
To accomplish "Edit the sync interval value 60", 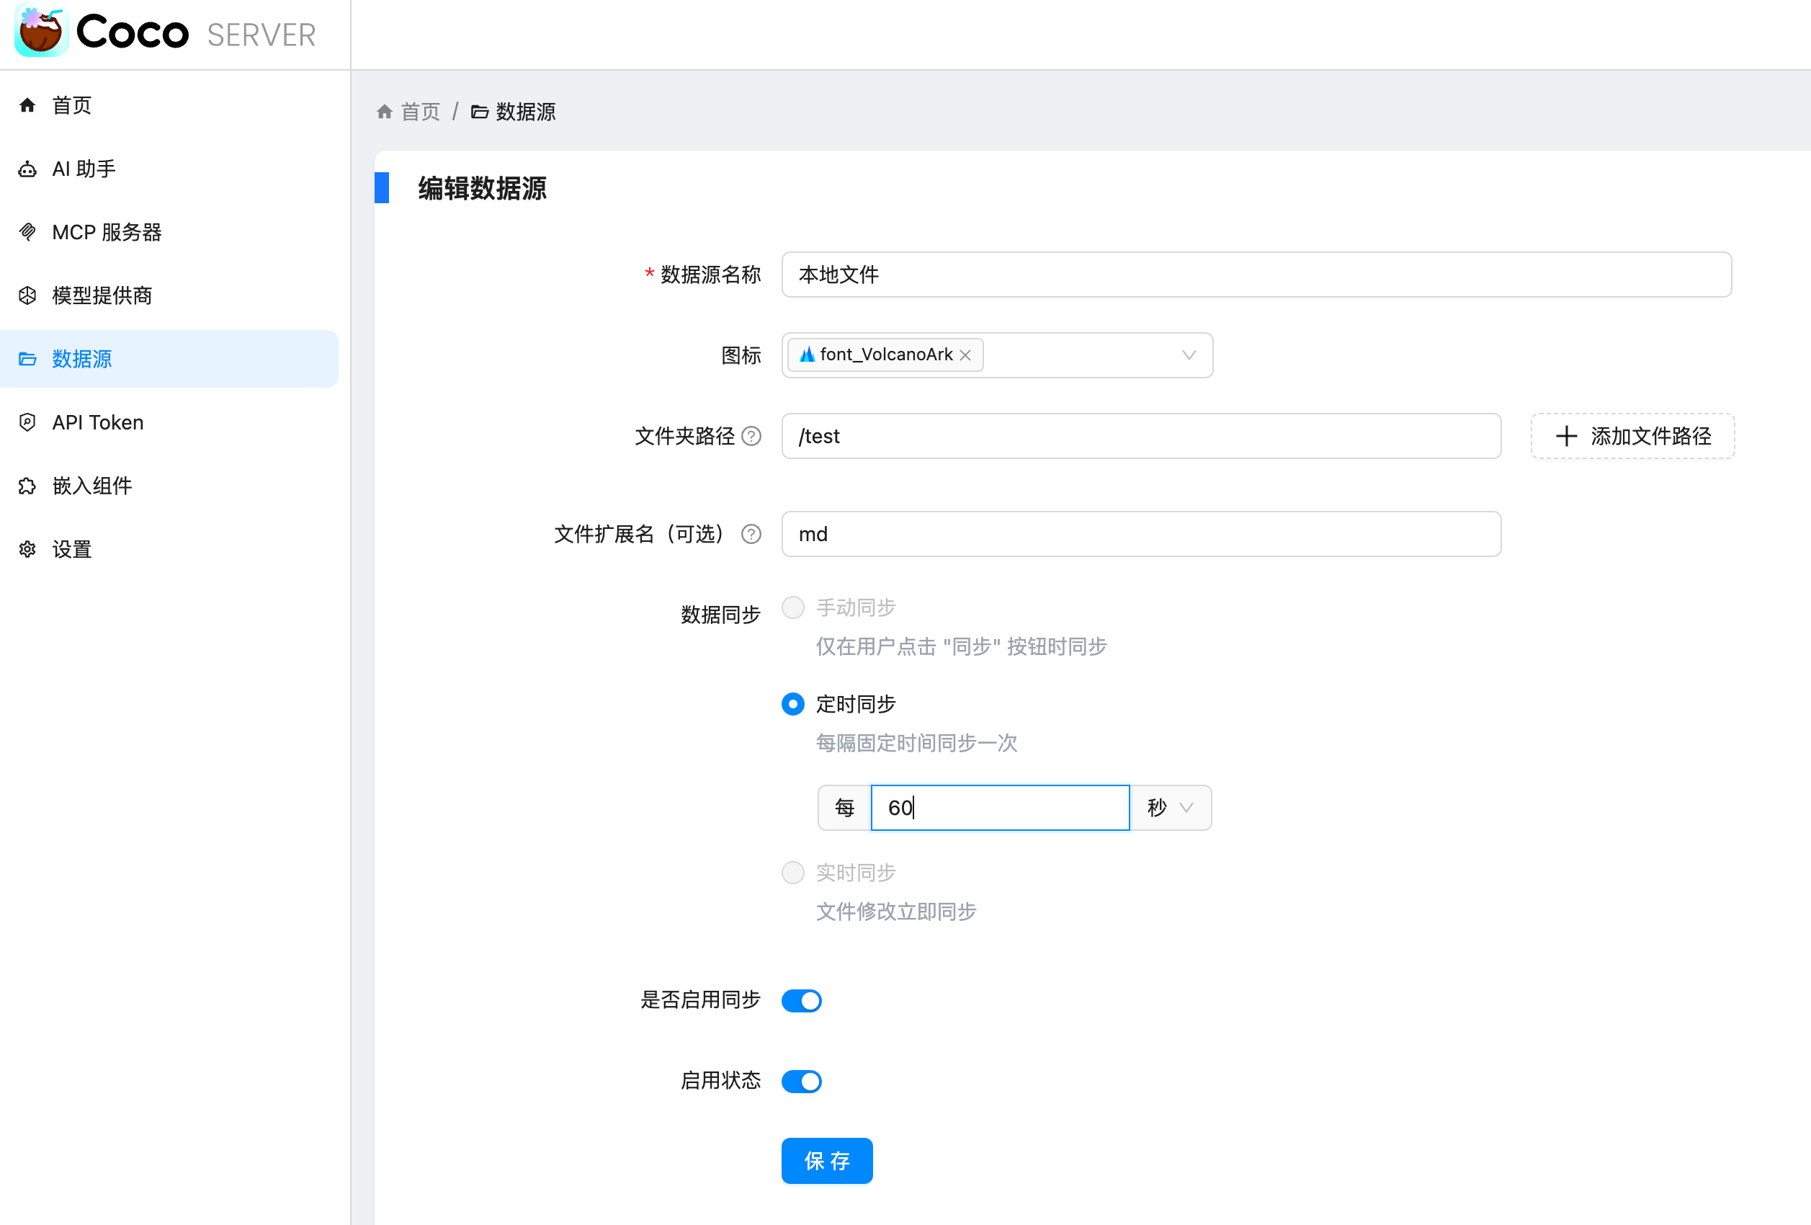I will tap(1000, 807).
